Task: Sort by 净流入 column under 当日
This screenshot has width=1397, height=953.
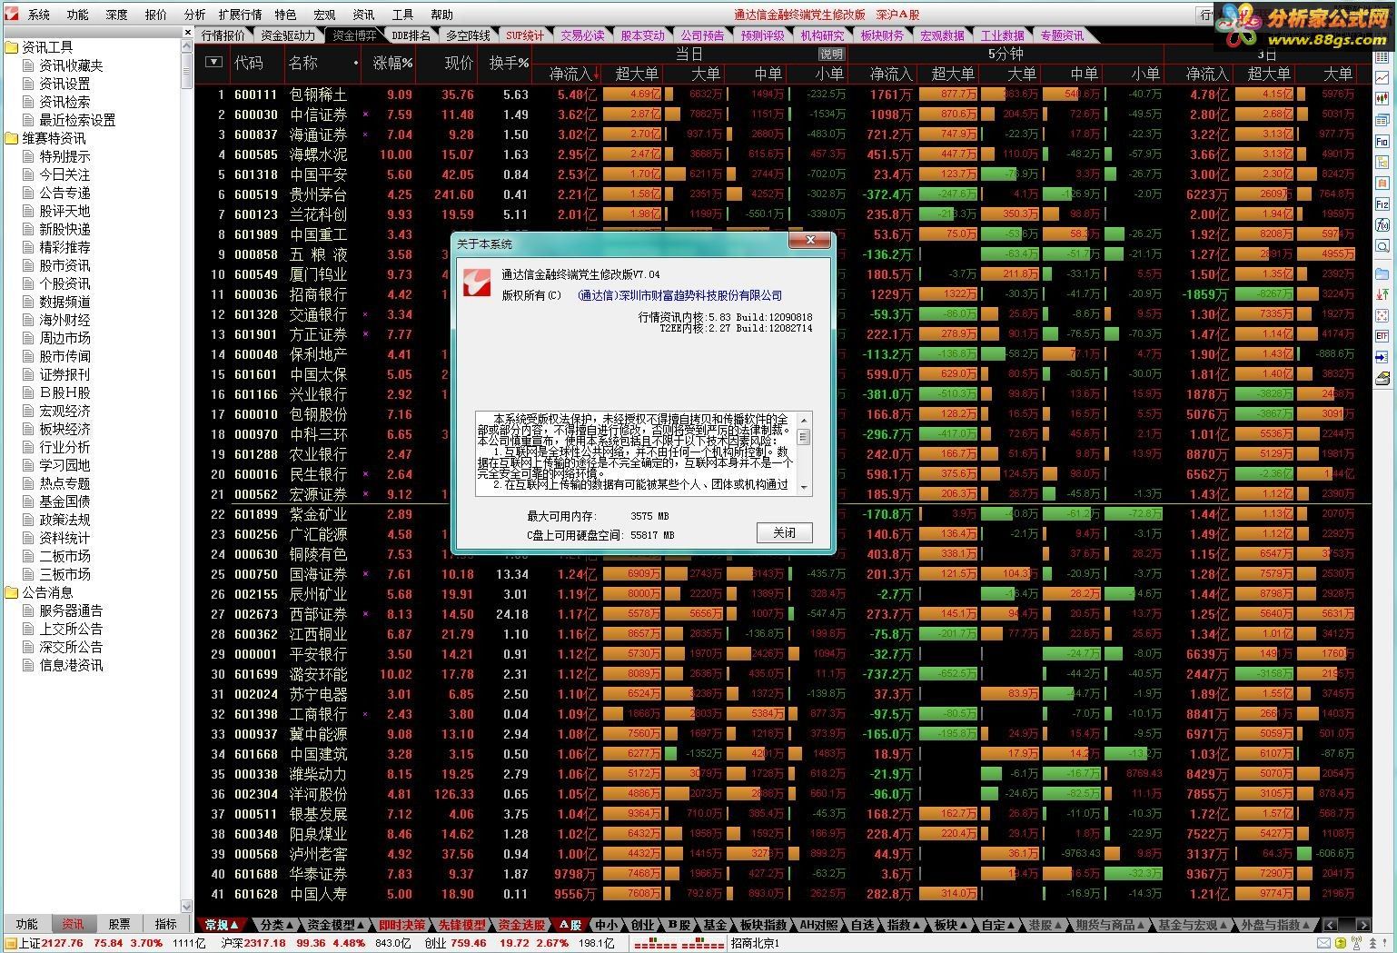Action: (x=572, y=74)
